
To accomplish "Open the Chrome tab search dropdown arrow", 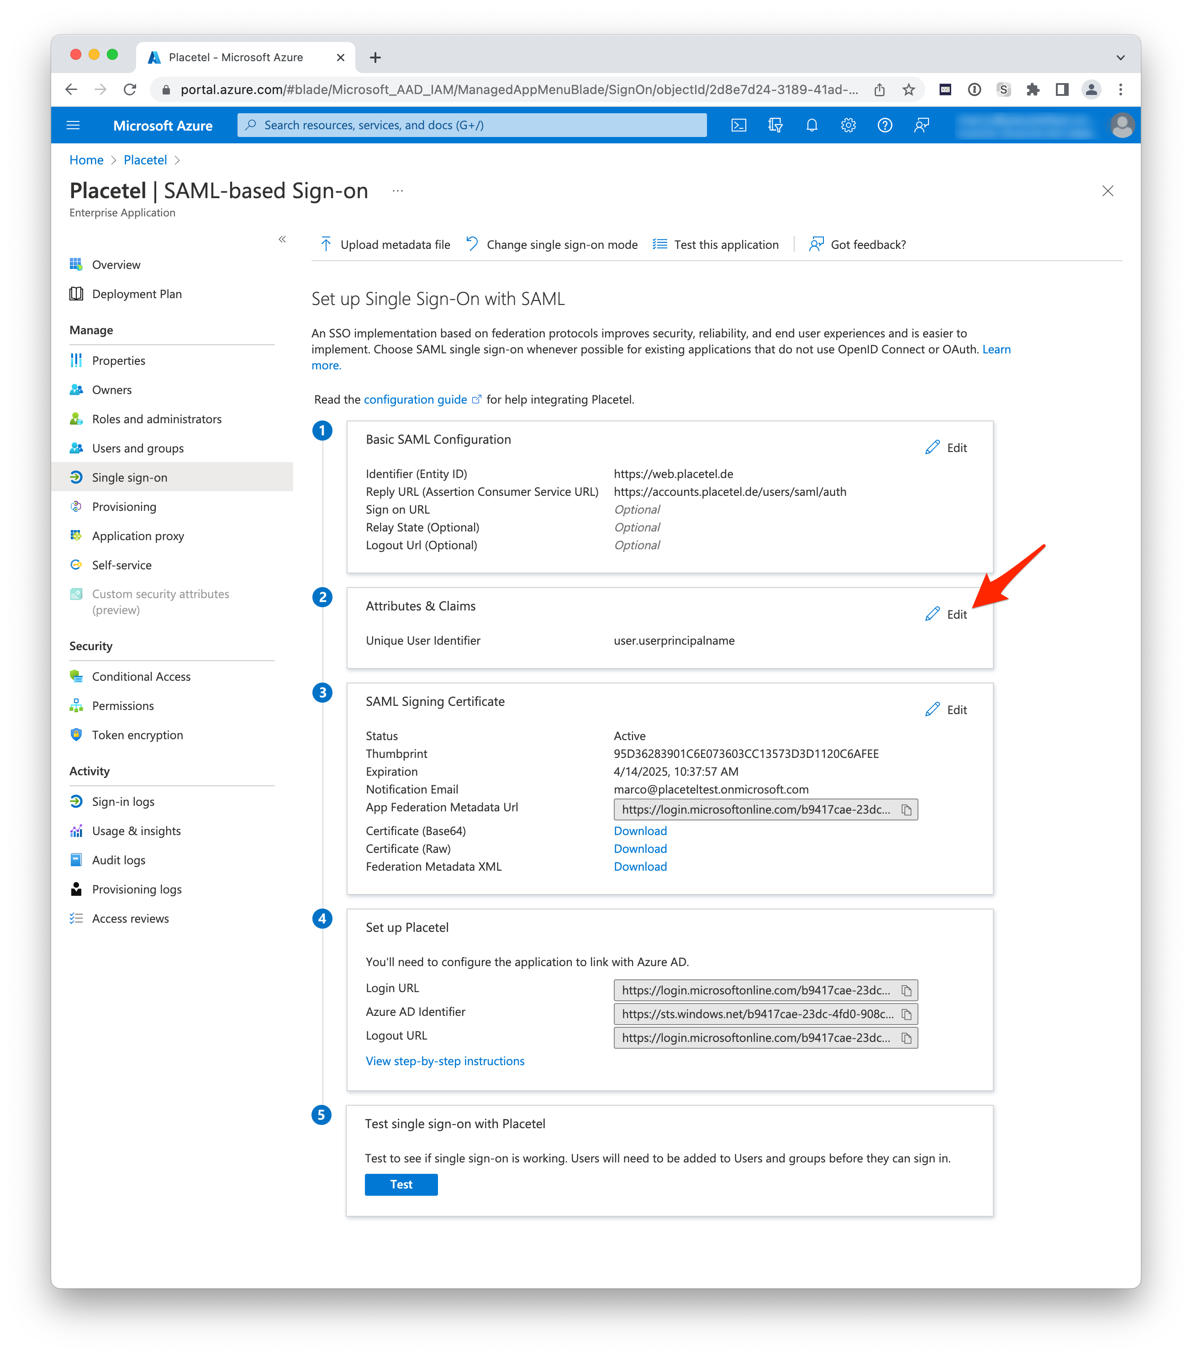I will tap(1120, 58).
